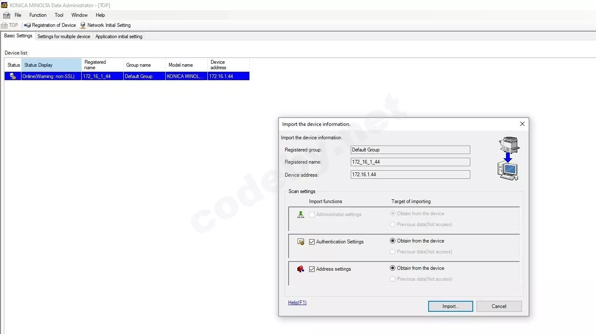Select Previous data for Administrator settings
Viewport: 596px width, 334px height.
[x=392, y=224]
